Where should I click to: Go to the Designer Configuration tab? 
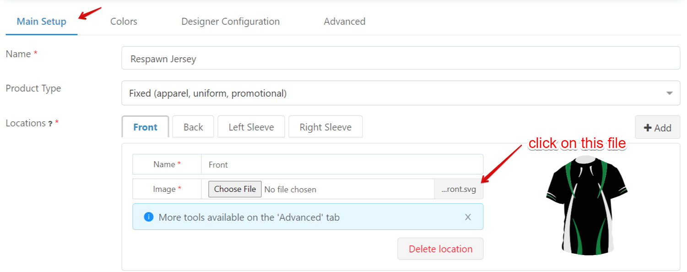click(x=230, y=22)
